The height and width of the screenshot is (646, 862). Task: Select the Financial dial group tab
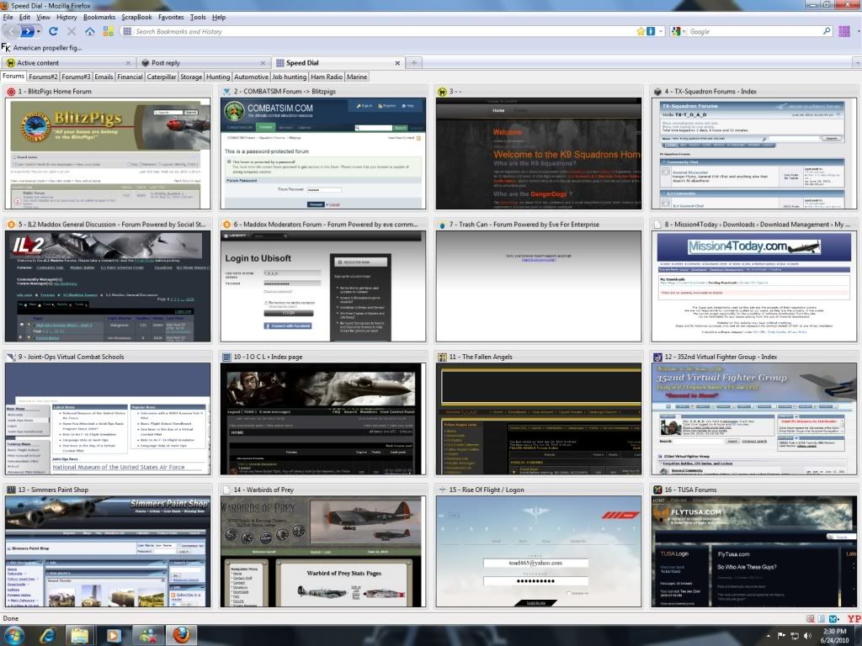click(x=130, y=77)
